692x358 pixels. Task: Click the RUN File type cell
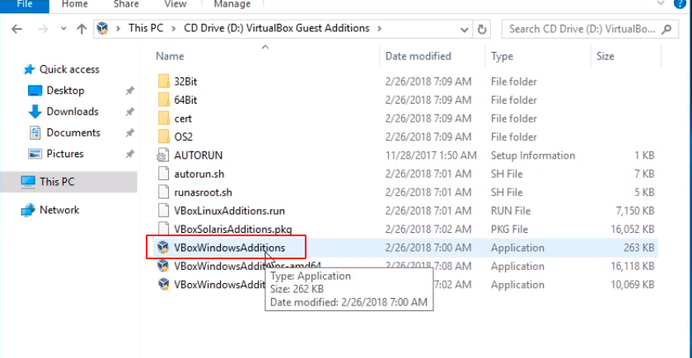point(511,212)
